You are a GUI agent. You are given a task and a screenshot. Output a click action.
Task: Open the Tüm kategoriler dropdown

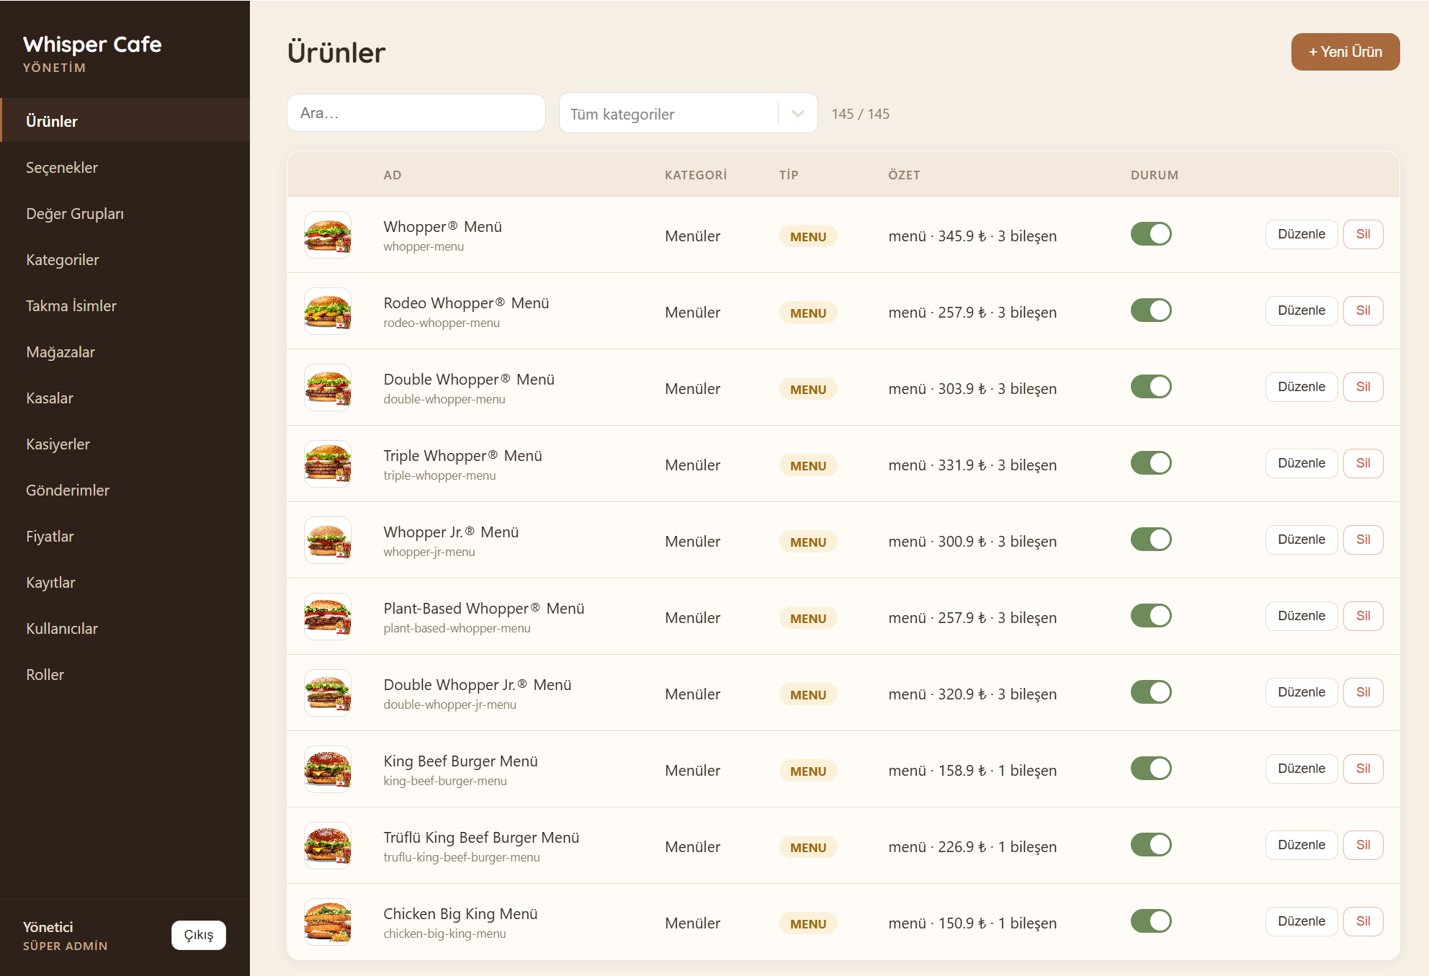click(x=688, y=113)
